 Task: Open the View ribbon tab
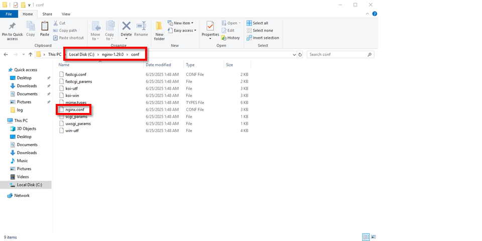point(66,14)
